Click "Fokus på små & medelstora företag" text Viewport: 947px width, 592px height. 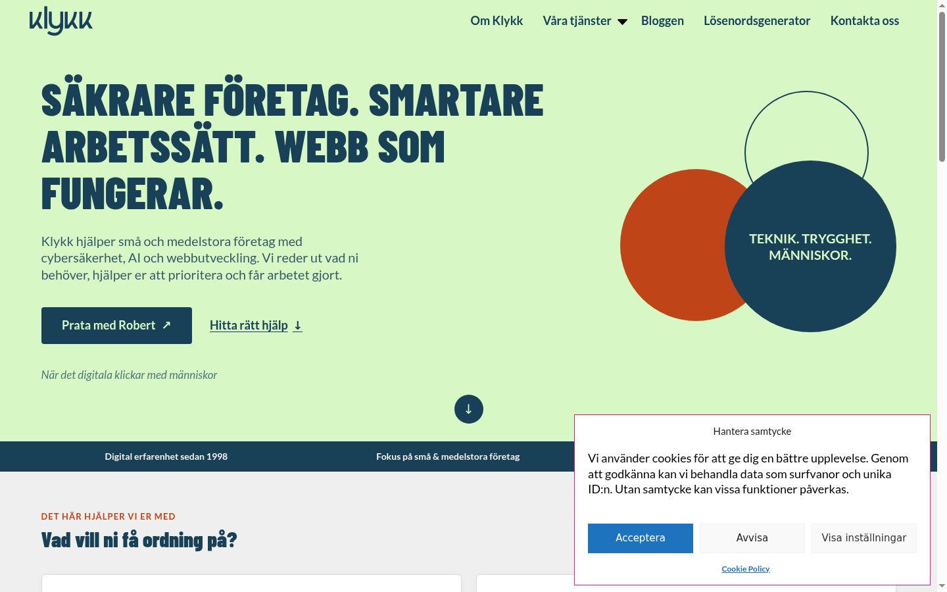point(448,456)
